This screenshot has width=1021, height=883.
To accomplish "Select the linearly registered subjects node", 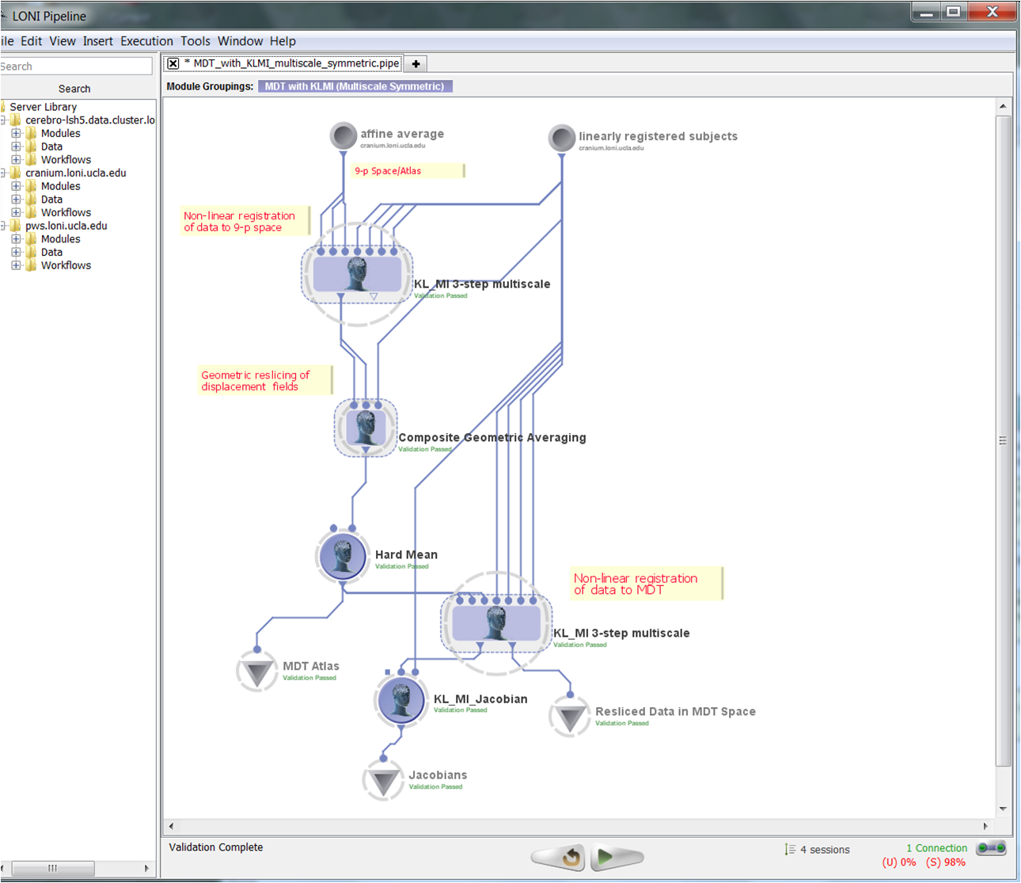I will point(562,139).
